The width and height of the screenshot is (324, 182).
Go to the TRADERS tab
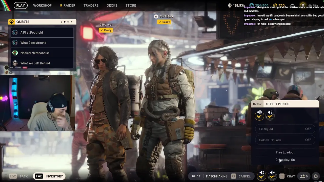tap(91, 5)
